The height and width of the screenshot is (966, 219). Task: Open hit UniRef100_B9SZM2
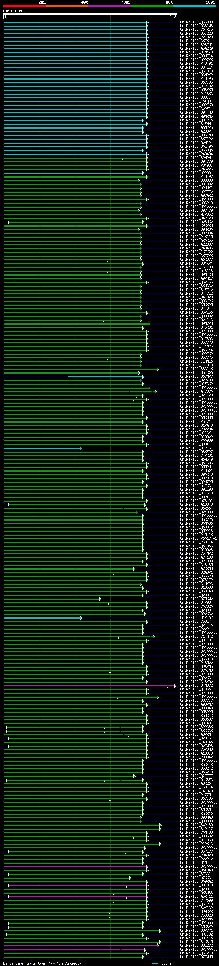click(196, 45)
